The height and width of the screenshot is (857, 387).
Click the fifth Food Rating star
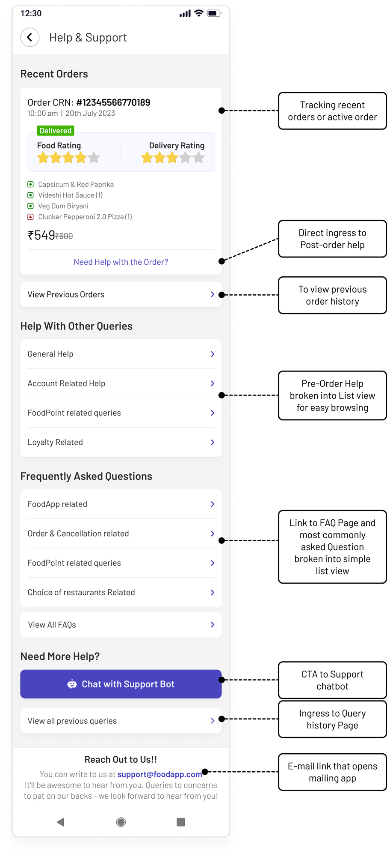[94, 158]
